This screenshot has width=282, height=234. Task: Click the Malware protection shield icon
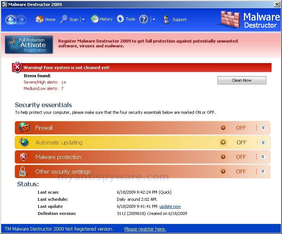click(x=23, y=157)
